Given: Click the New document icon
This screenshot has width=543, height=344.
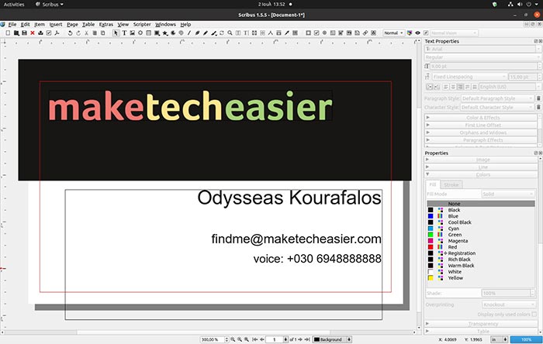Looking at the screenshot, I should pos(8,33).
